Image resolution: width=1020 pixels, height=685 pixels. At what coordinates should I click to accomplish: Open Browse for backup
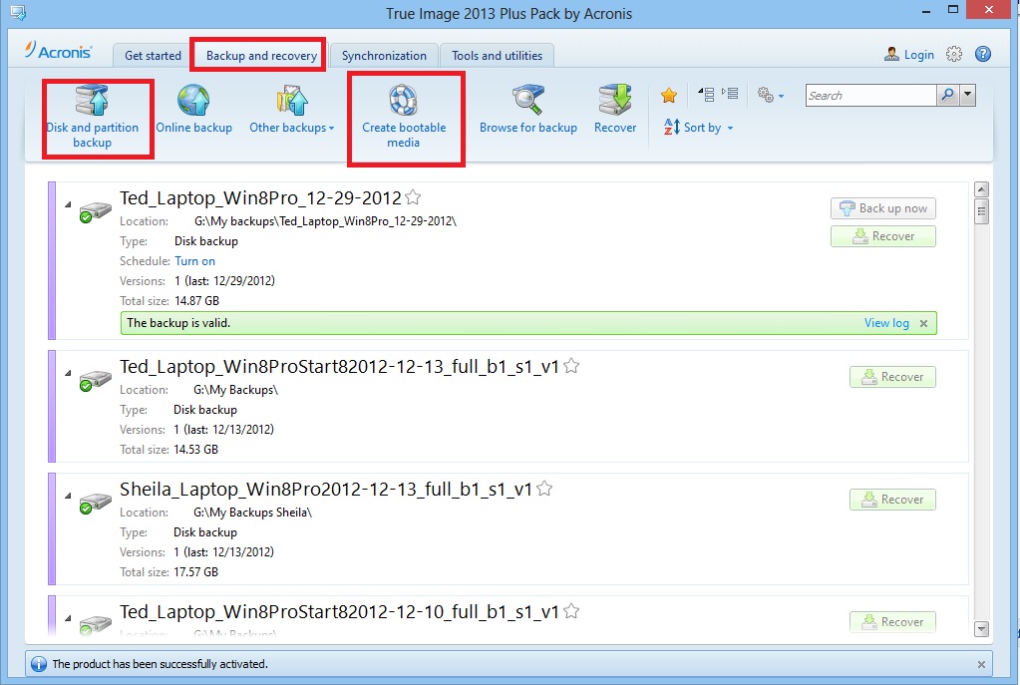tap(527, 110)
